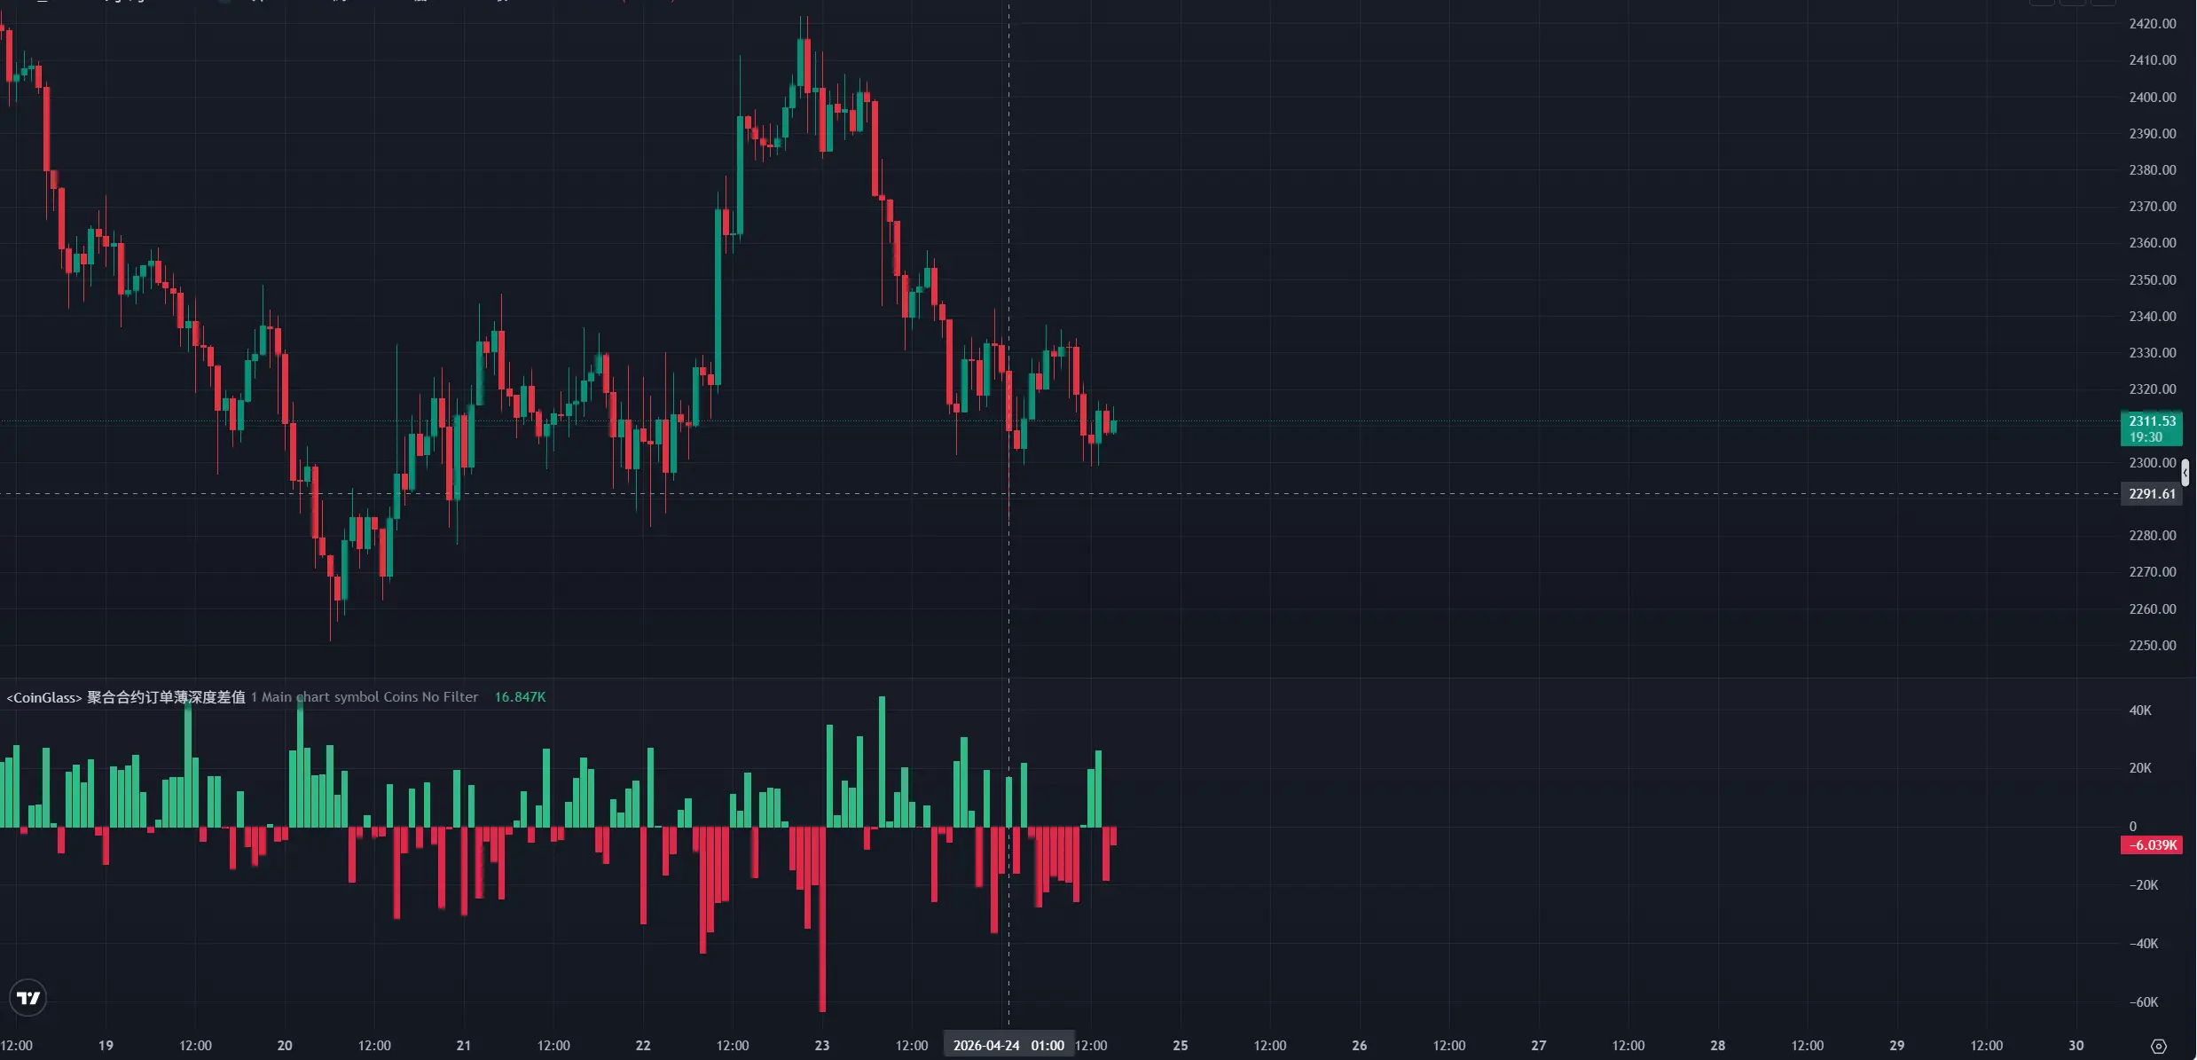Click the 30 date on time axis
This screenshot has height=1060, width=2197.
2075,1046
